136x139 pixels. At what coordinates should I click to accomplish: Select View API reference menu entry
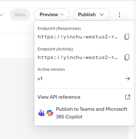84,97
